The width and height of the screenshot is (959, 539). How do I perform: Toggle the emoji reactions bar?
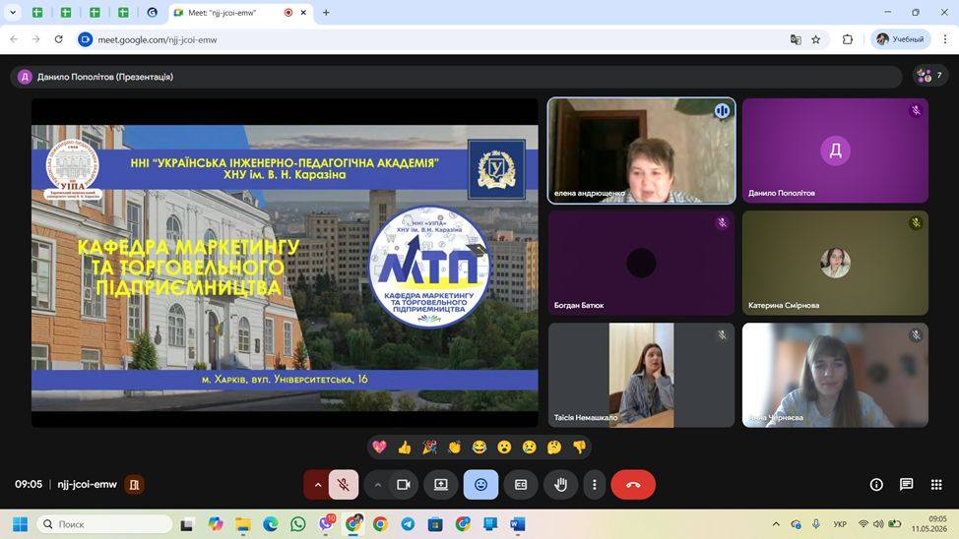(480, 485)
